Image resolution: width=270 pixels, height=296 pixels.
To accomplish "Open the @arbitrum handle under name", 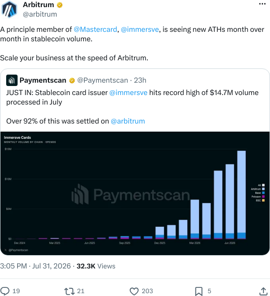I will (x=40, y=14).
